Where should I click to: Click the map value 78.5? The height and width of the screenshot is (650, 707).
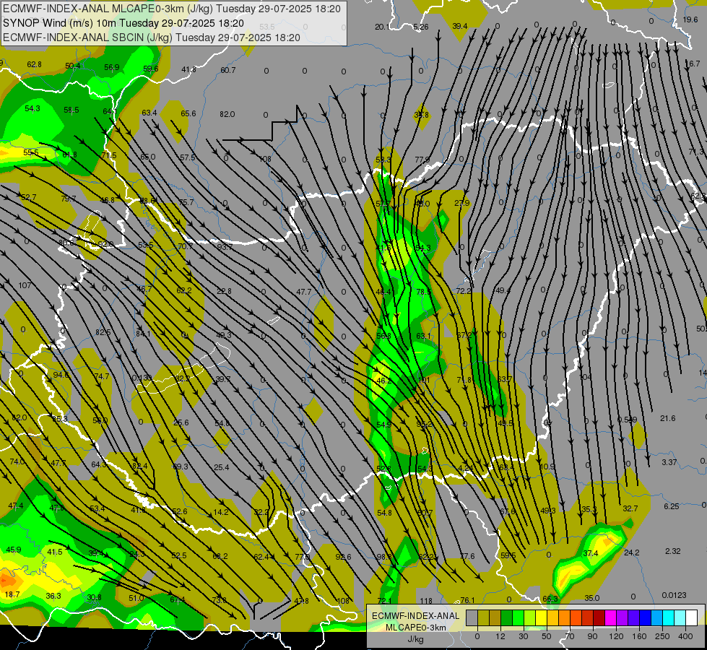[x=424, y=292]
